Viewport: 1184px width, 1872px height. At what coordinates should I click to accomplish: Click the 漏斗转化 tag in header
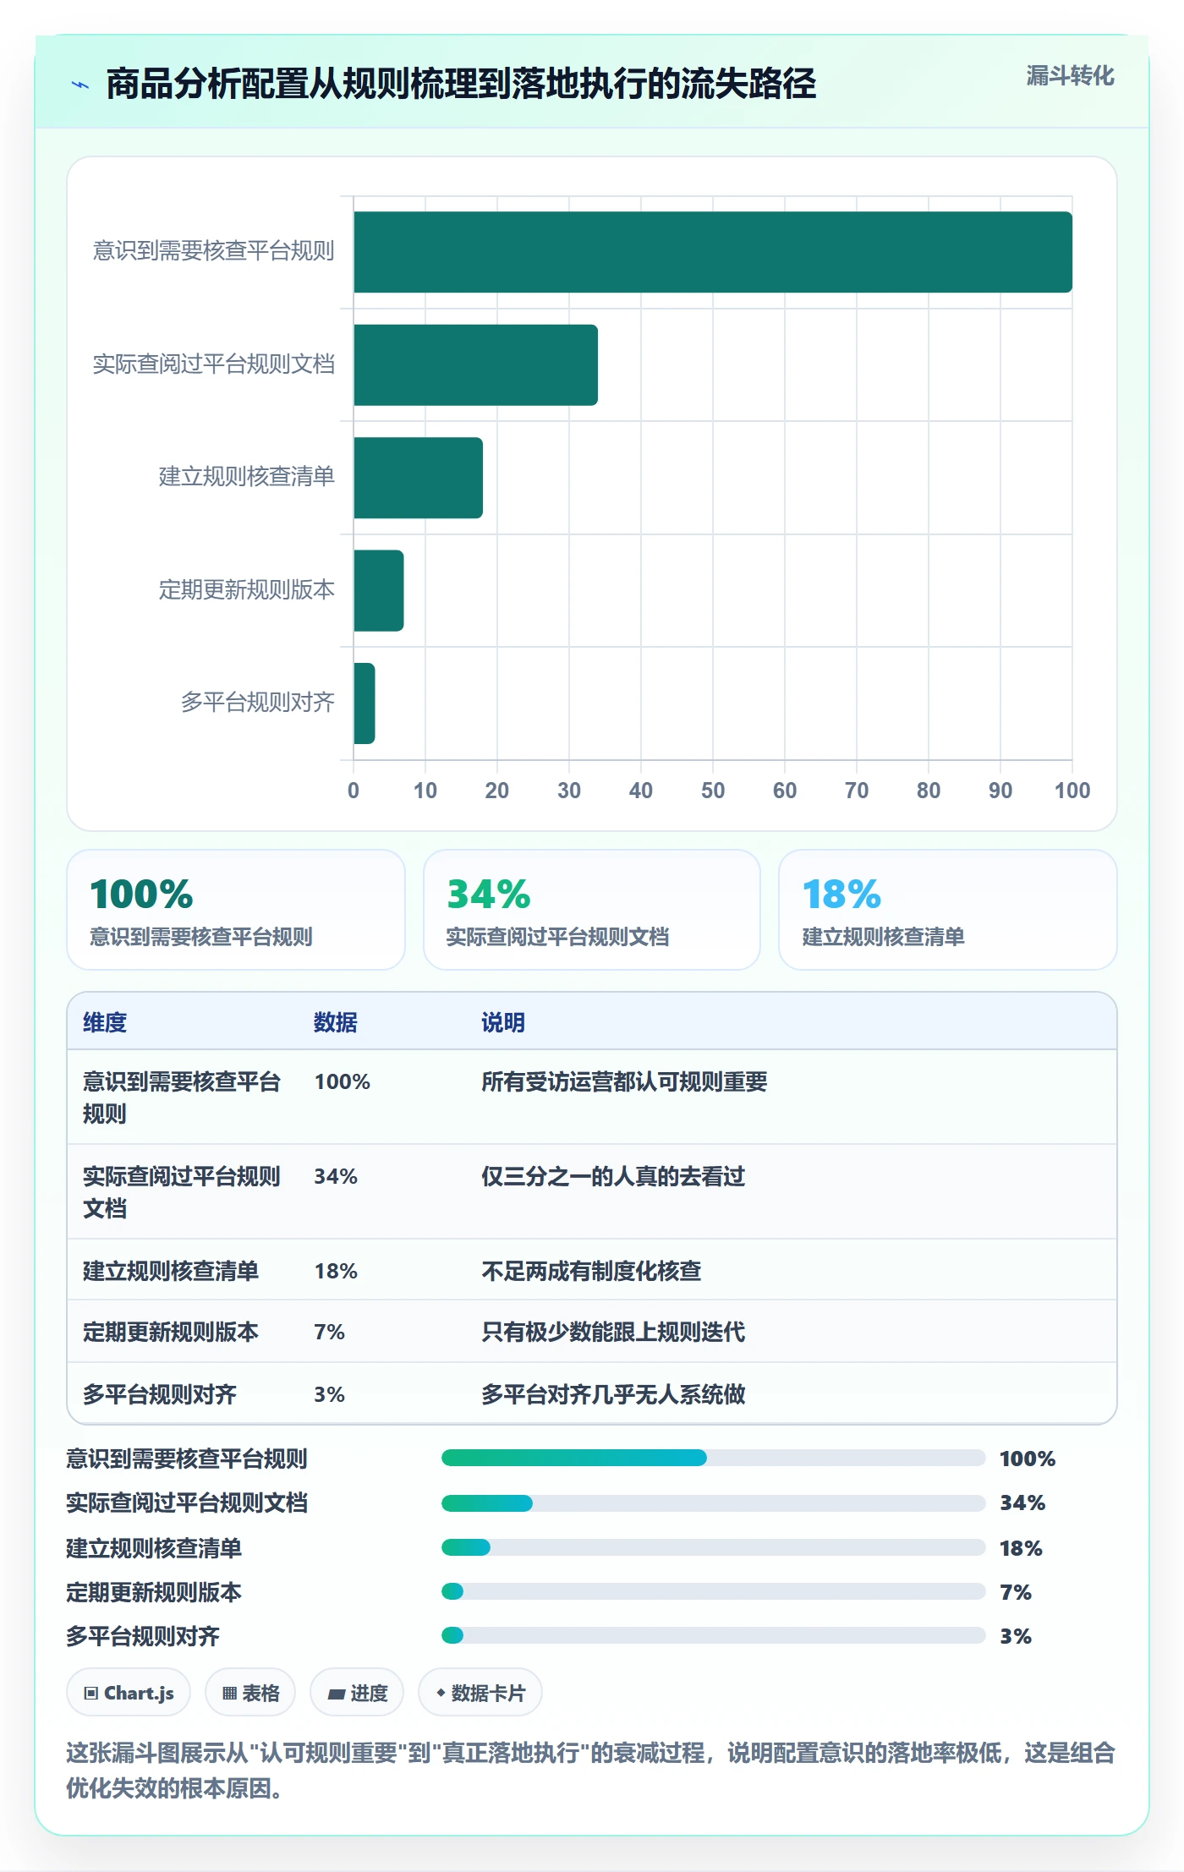pyautogui.click(x=1070, y=76)
